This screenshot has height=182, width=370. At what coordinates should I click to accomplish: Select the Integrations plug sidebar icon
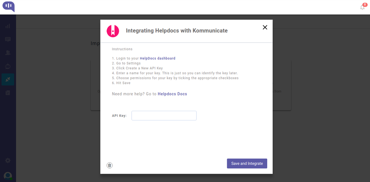pyautogui.click(x=8, y=79)
